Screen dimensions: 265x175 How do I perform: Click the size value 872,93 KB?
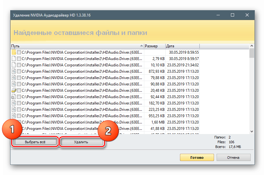[156, 71]
